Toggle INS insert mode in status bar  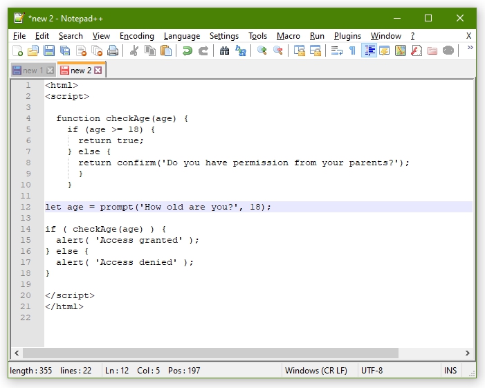click(x=450, y=371)
